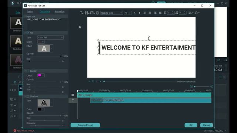
Task: Click the black Shadow color swatch
Action: (x=40, y=109)
